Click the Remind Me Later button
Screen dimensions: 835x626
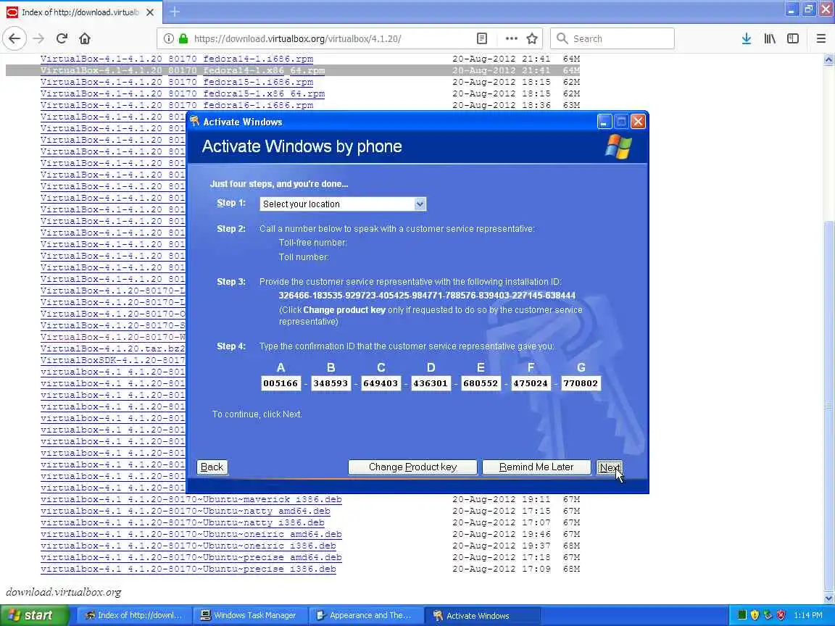point(536,467)
